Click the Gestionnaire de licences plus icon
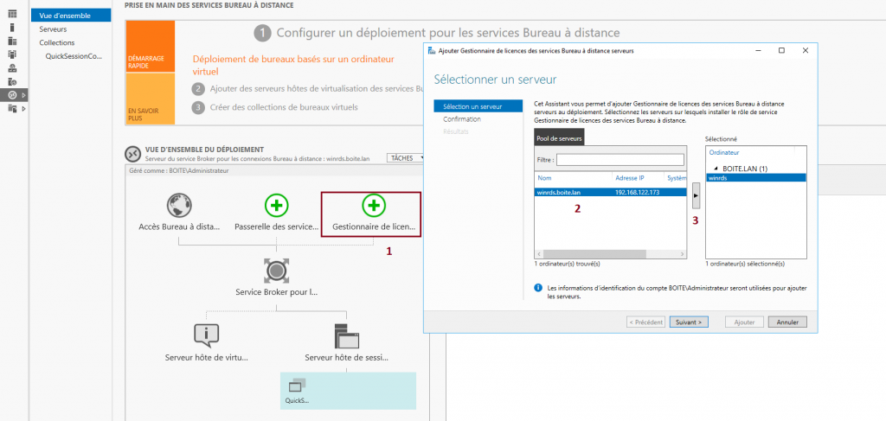The image size is (886, 421). click(373, 206)
